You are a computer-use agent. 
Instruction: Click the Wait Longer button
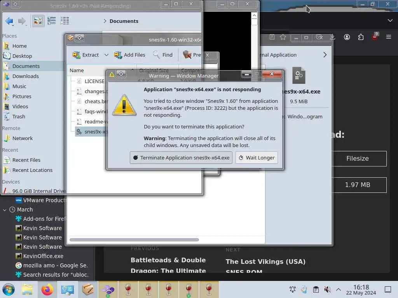pyautogui.click(x=257, y=158)
